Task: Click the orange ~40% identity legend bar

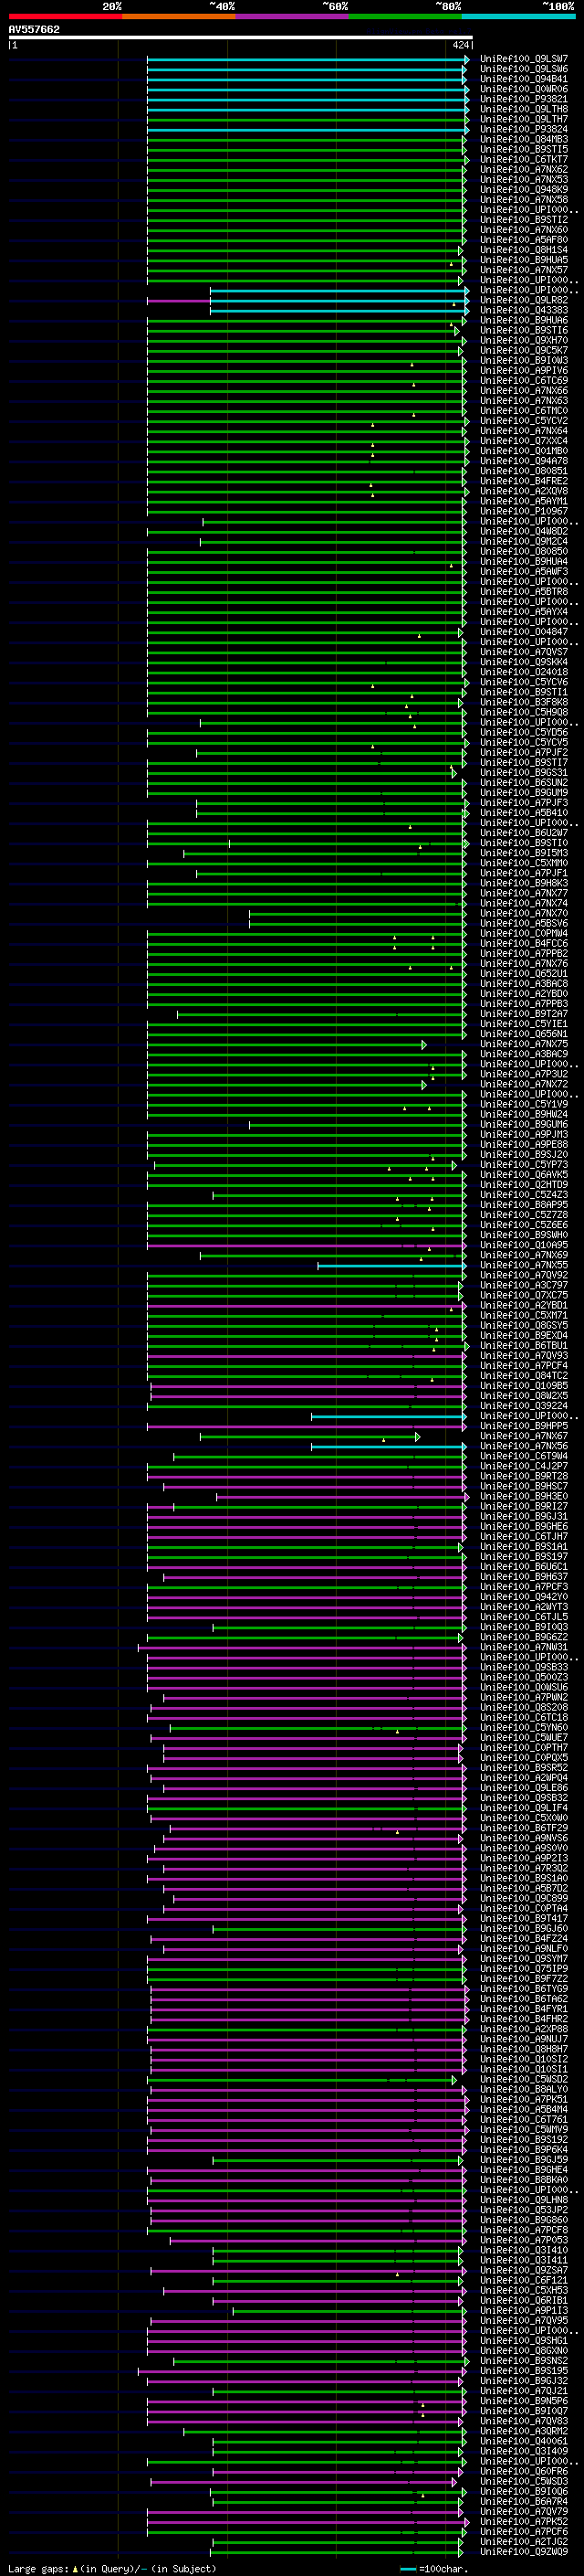Action: coord(178,16)
